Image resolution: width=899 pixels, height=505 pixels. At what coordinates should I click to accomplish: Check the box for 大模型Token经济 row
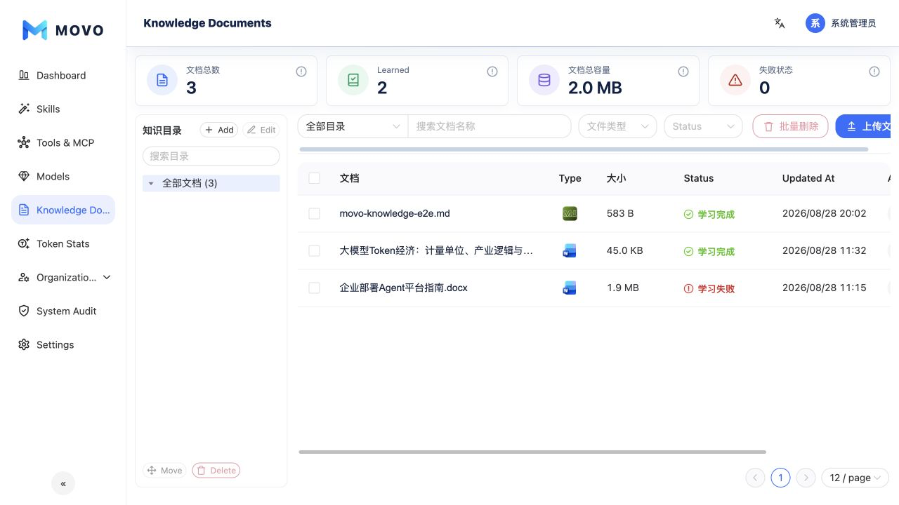click(314, 250)
